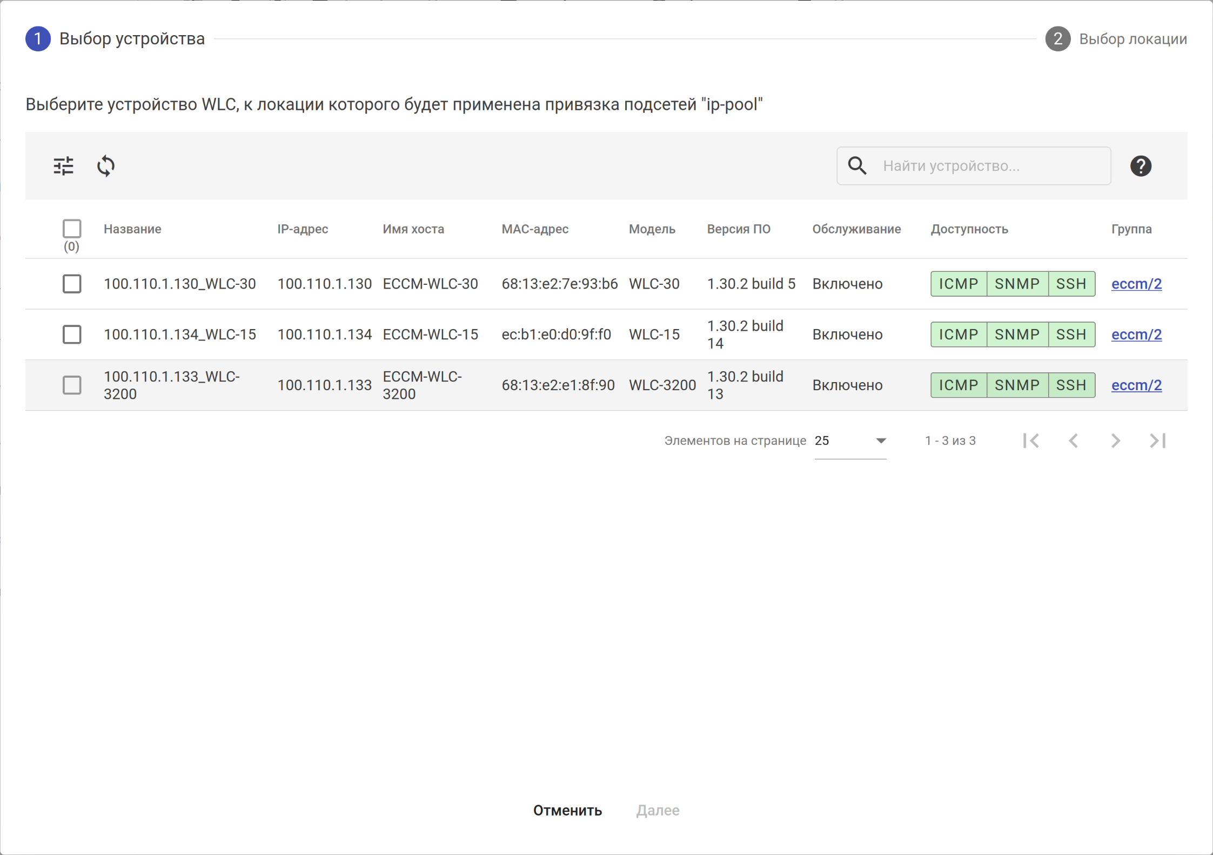
Task: Open the help question mark icon
Action: [1141, 166]
